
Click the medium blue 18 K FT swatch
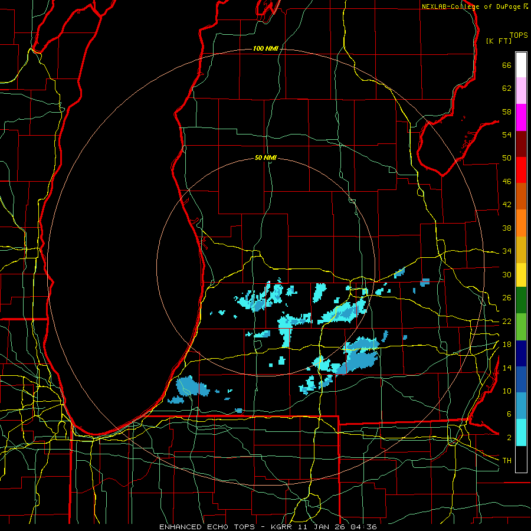521,379
